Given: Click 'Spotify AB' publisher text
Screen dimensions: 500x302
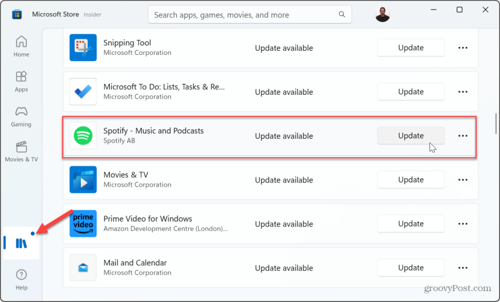Looking at the screenshot, I should coord(119,141).
